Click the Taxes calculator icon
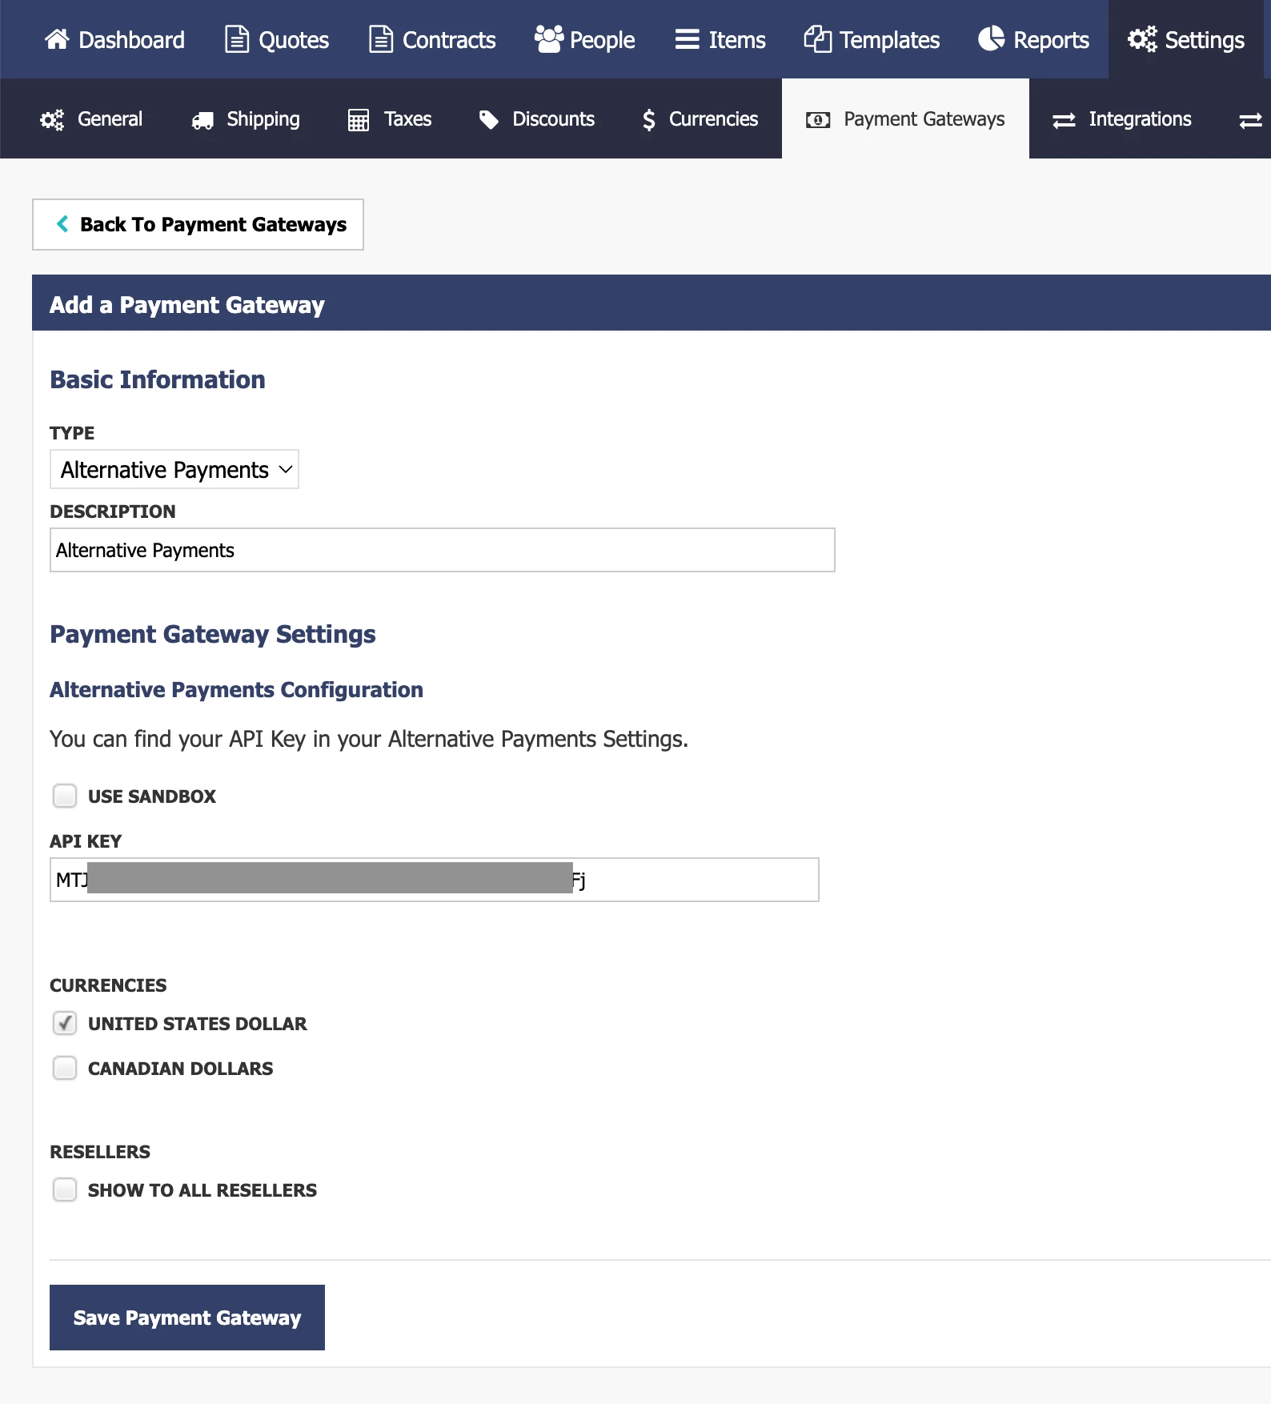 tap(359, 120)
